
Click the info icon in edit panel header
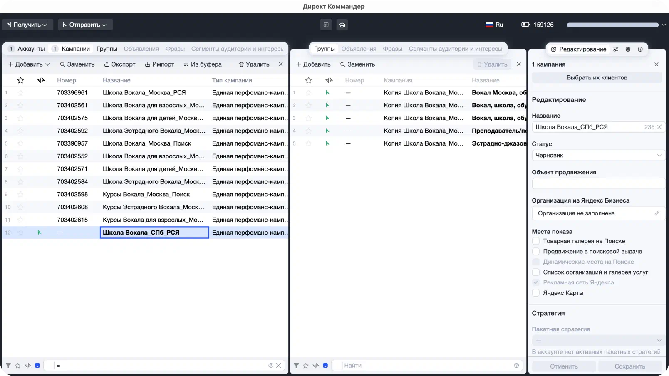(x=640, y=49)
